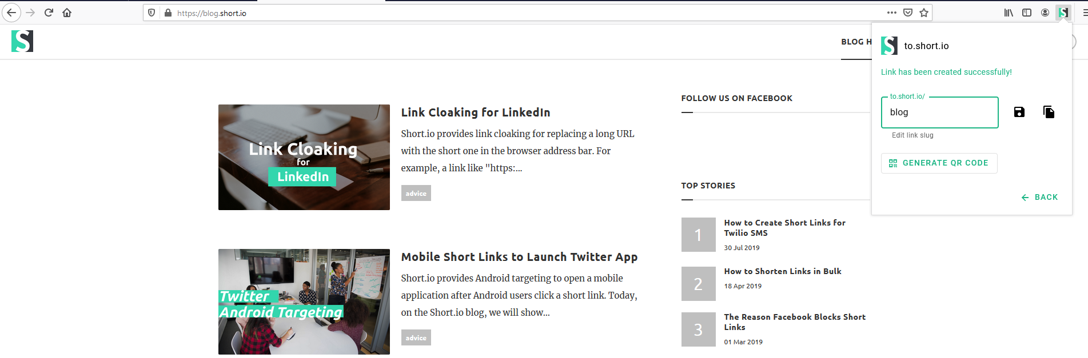Open the Firefox hamburger menu
Viewport: 1088px width, 358px height.
(x=1084, y=13)
